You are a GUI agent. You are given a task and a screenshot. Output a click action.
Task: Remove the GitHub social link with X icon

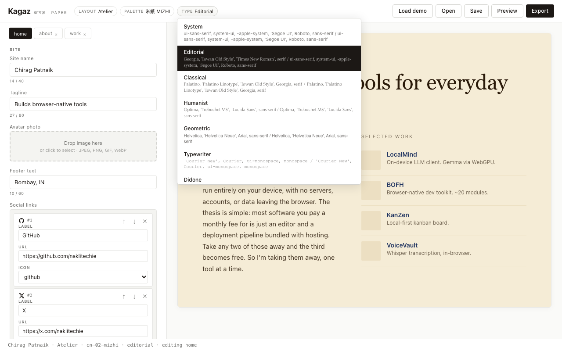(145, 221)
